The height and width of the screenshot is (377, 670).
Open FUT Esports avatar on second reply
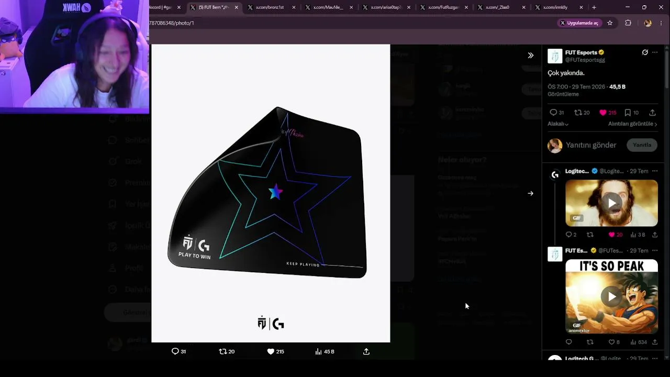coord(555,254)
